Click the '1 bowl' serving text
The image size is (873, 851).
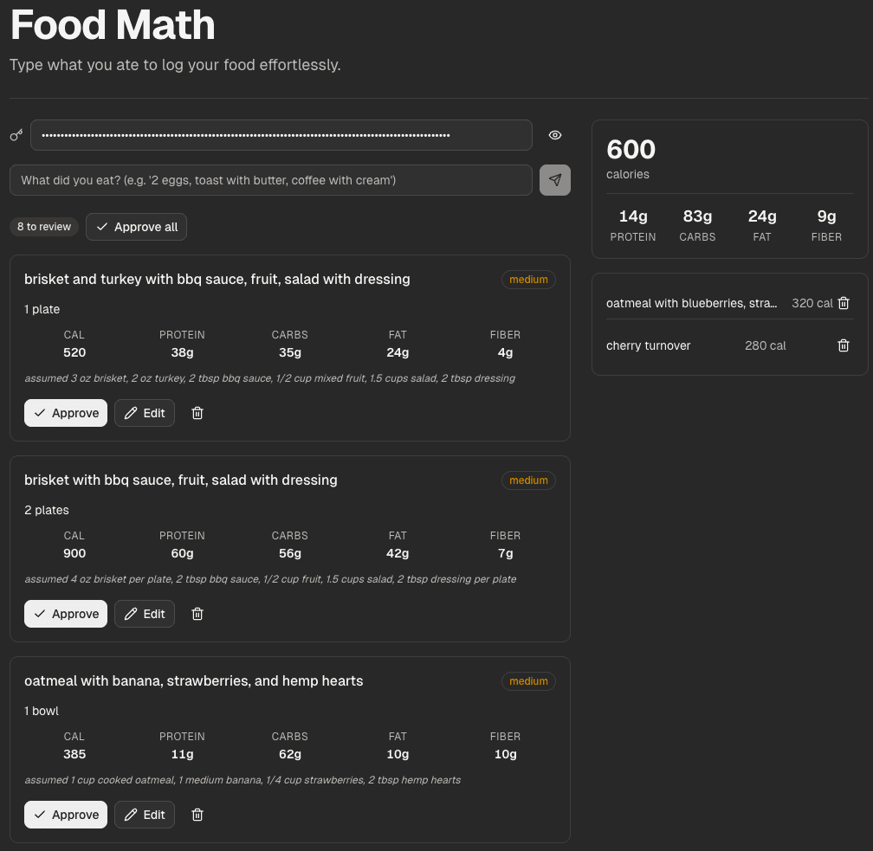click(x=42, y=711)
